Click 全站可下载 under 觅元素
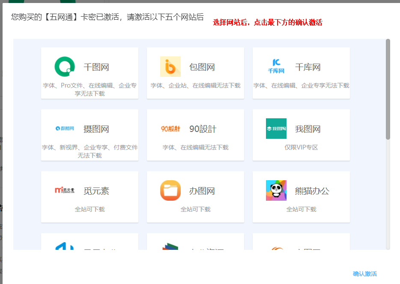Image resolution: width=400 pixels, height=284 pixels. pyautogui.click(x=90, y=209)
